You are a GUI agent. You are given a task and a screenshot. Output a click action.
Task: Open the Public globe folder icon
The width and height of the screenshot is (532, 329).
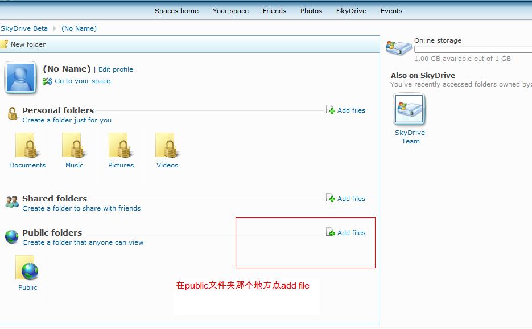click(27, 268)
